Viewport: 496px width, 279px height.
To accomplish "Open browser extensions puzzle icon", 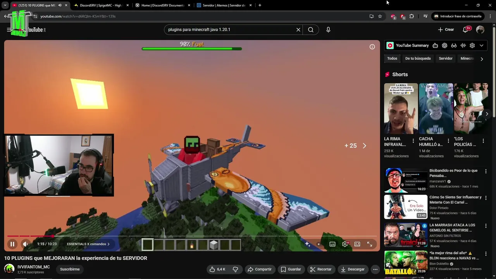I will point(412,16).
